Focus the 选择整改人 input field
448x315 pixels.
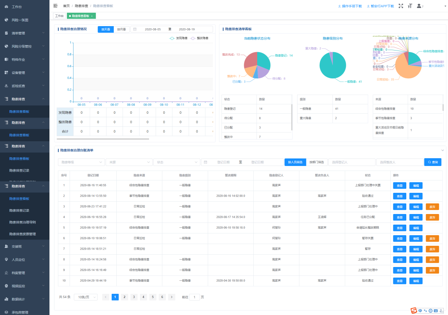(400, 162)
